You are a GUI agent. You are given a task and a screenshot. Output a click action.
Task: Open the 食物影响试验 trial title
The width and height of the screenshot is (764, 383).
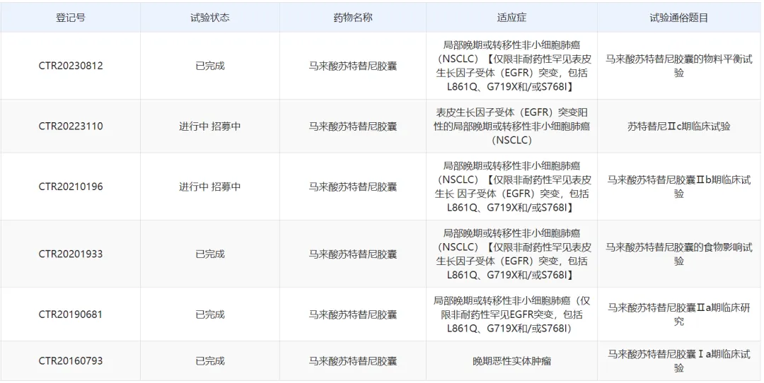[x=678, y=254]
